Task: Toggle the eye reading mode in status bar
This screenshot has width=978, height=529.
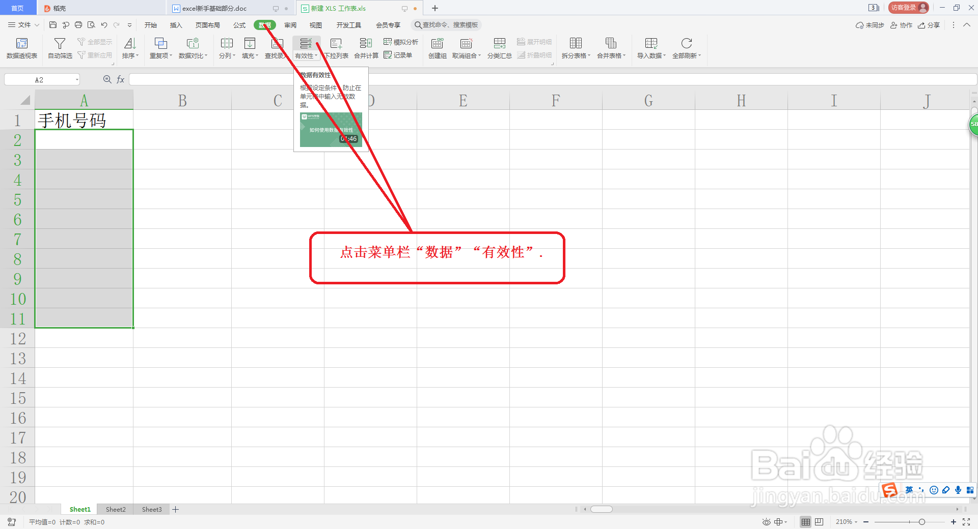Action: (x=766, y=522)
